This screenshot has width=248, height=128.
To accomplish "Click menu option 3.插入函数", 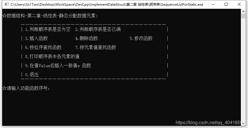I will point(36,38).
